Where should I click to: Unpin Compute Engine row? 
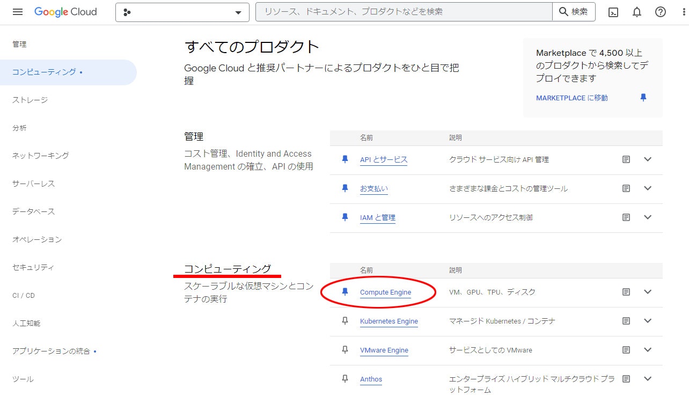point(345,292)
